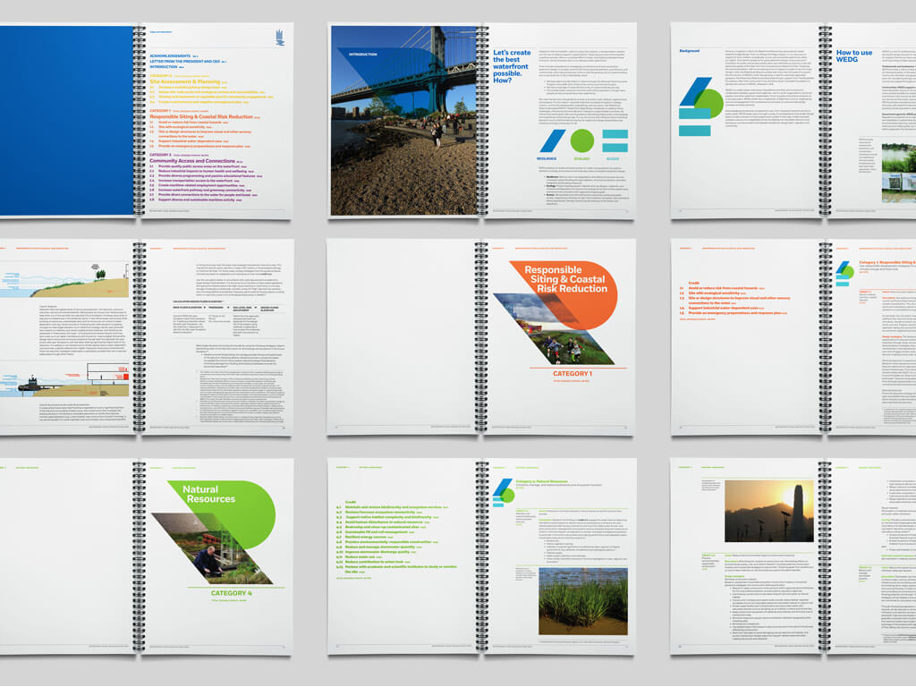The image size is (916, 687).
Task: Select the sunset skyline photo
Action: pos(768,511)
